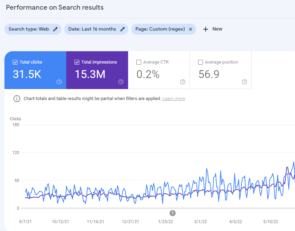Enable the Average CTR checkbox

pos(139,62)
